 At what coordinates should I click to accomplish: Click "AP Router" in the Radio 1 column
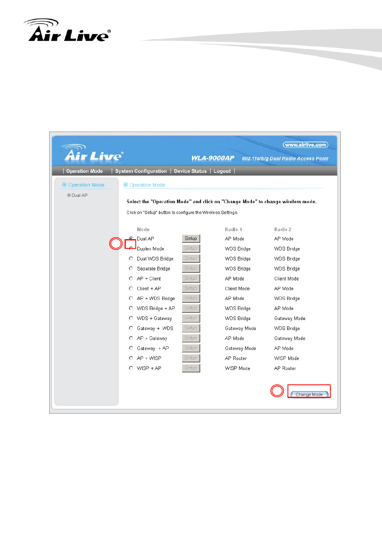click(x=236, y=358)
